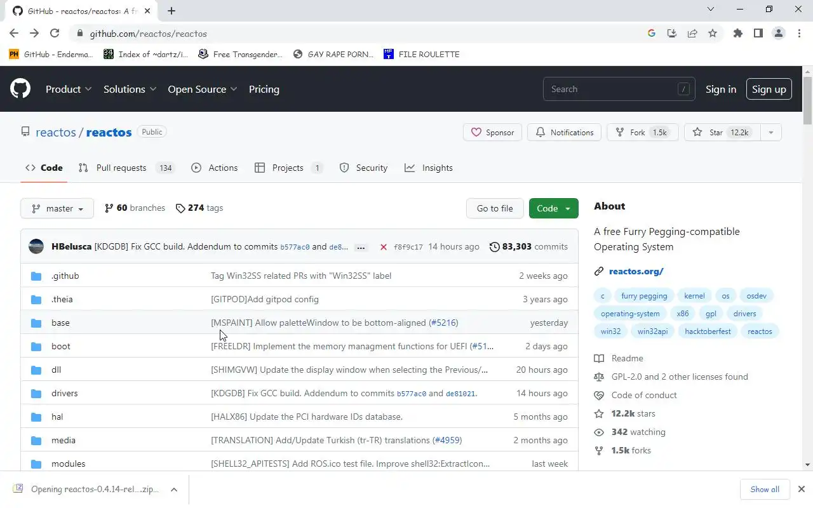
Task: Reload the page with refresh icon
Action: coord(55,34)
